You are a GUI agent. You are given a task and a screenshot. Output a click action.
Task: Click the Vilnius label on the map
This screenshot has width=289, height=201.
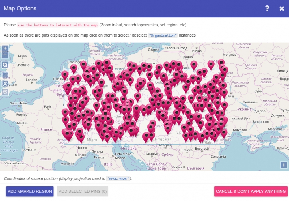click(197, 51)
